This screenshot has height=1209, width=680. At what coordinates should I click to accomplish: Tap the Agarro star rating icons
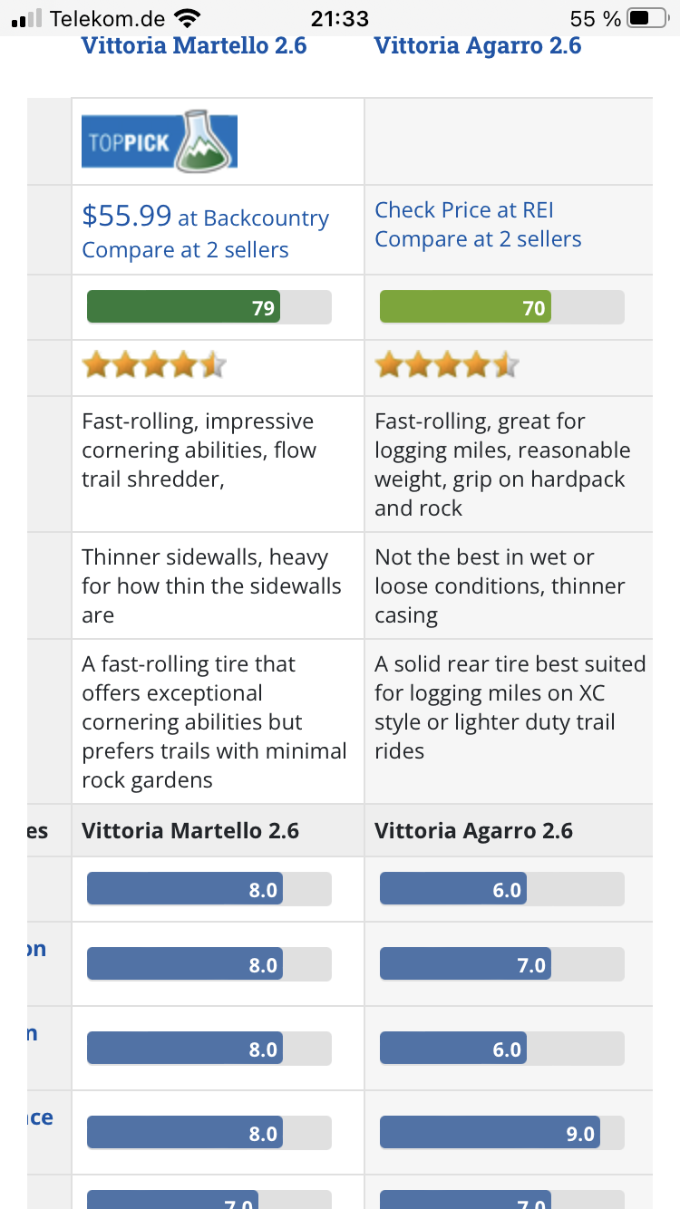[x=447, y=366]
